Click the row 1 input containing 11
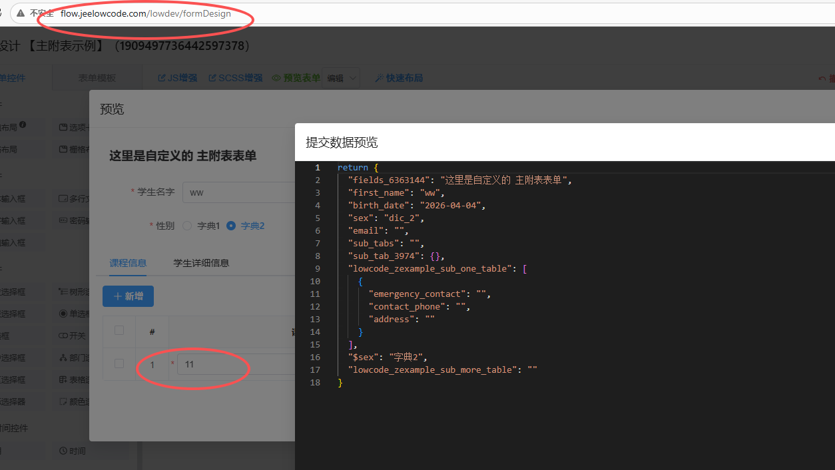The width and height of the screenshot is (835, 470). (x=233, y=364)
